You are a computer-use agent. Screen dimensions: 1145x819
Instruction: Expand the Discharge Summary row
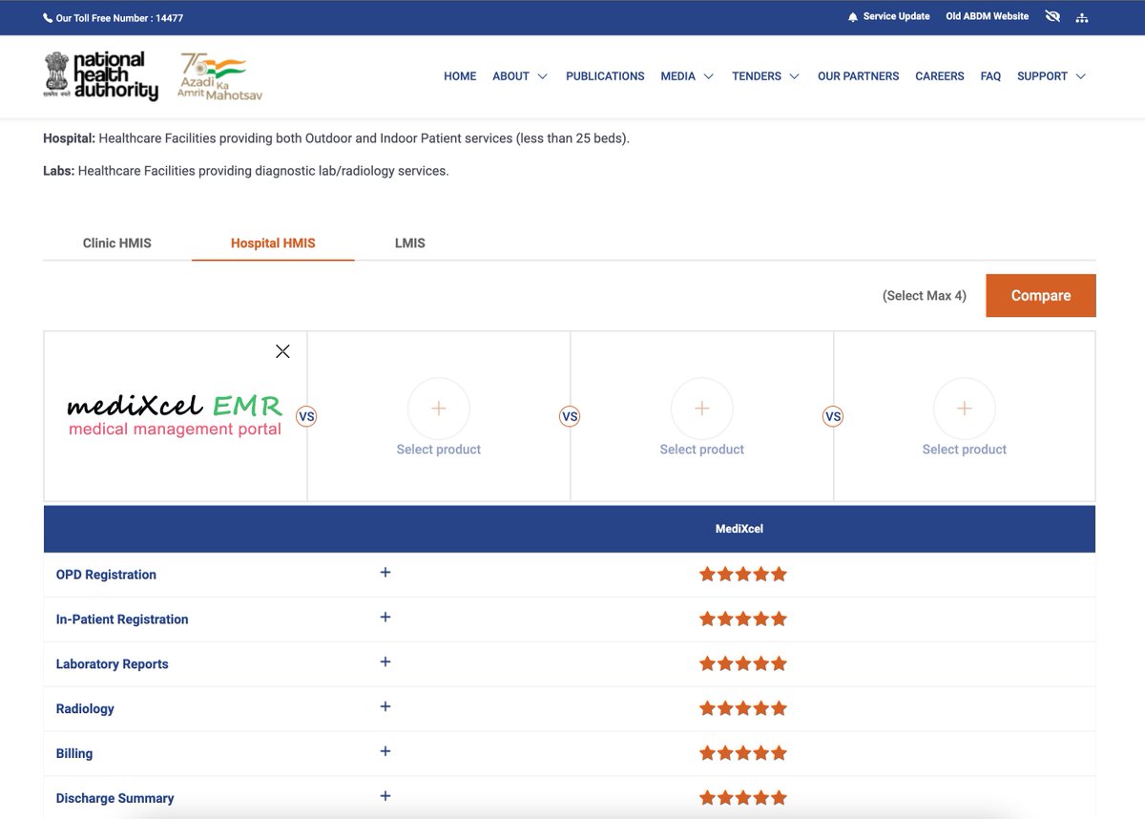[385, 796]
